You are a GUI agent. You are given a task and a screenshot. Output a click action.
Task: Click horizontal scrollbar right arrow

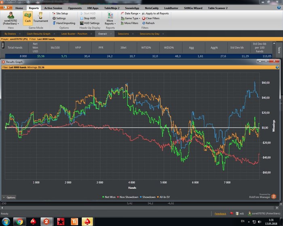pos(277,208)
